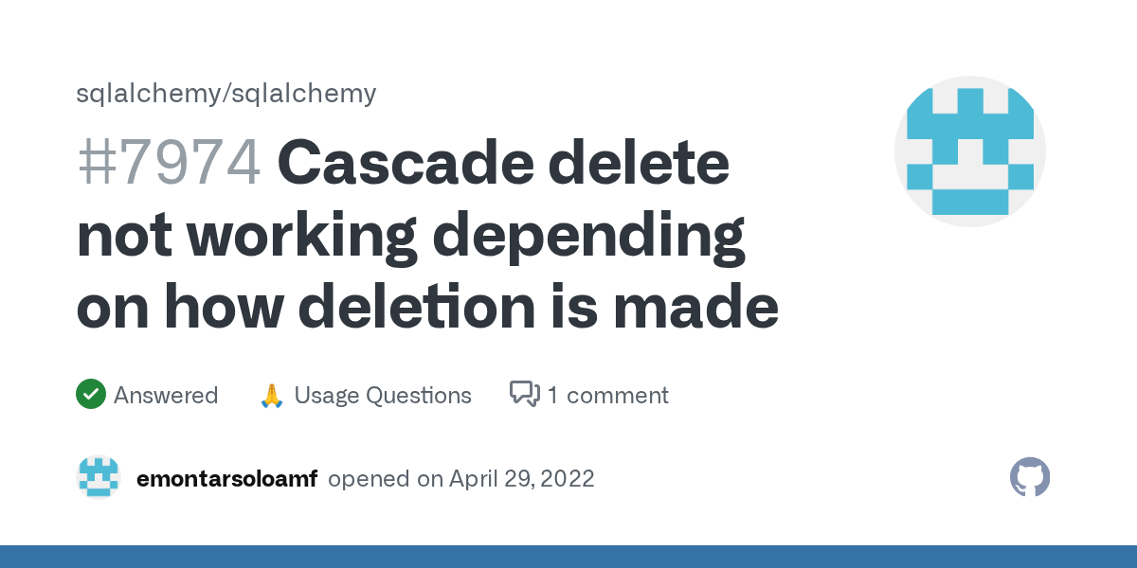This screenshot has height=568, width=1137.
Task: Click the GitHub octocat logo
Action: pos(1030,478)
